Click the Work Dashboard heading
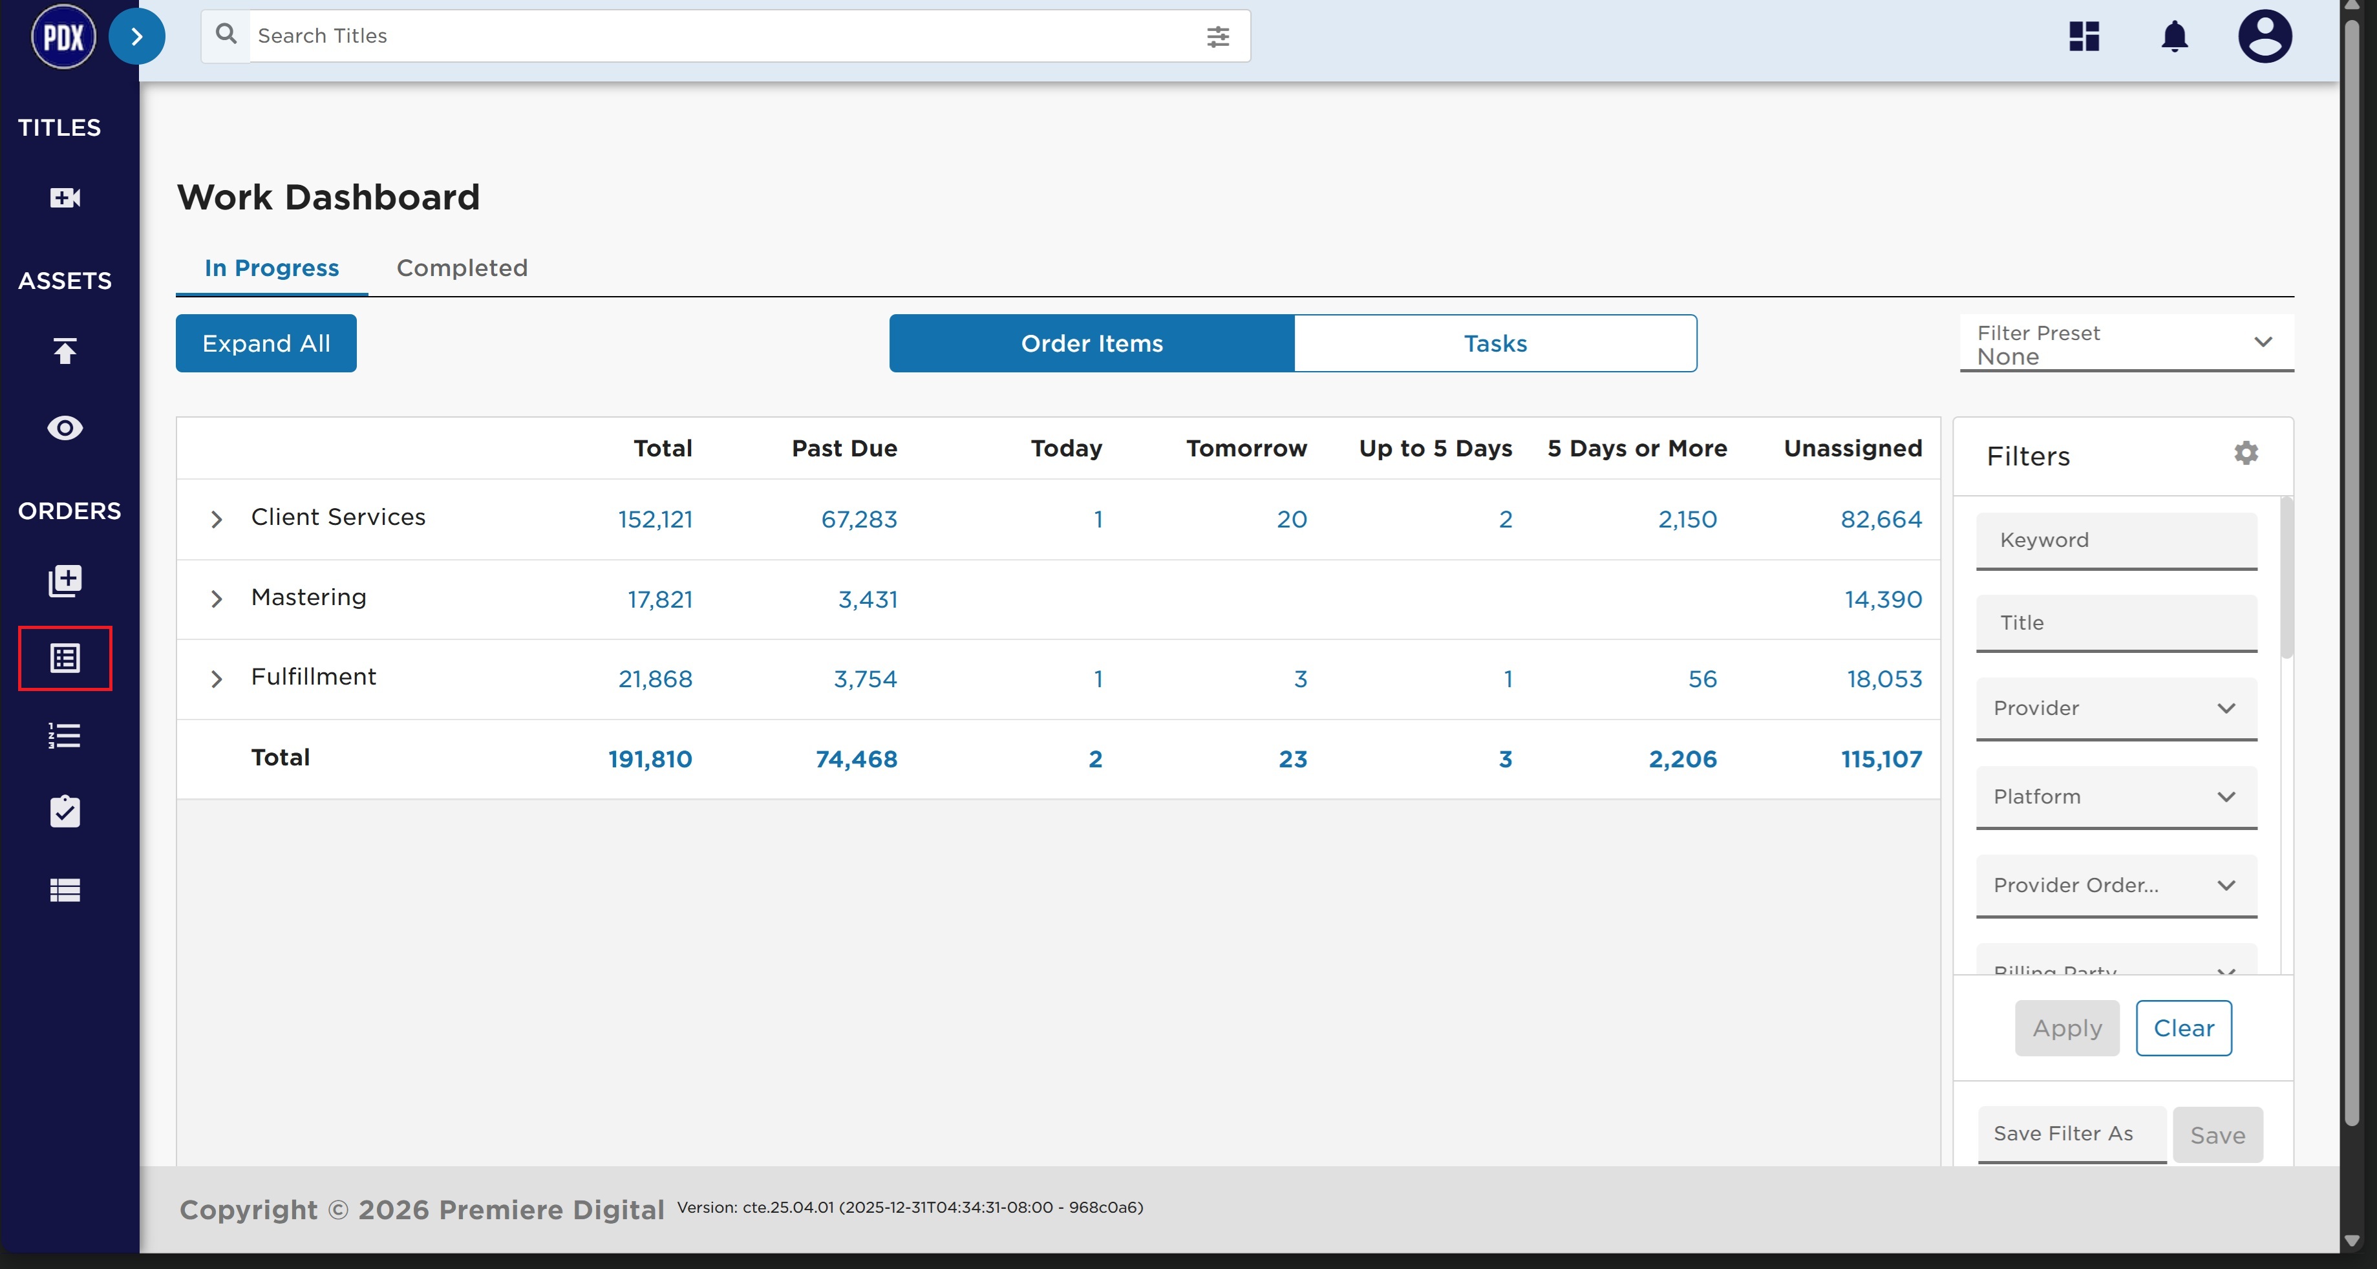The width and height of the screenshot is (2377, 1269). 328,198
